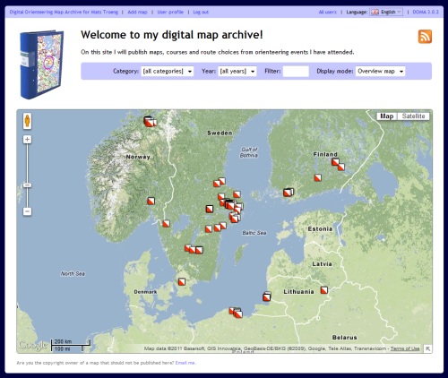Open the marker on Finland's southwest coast
The image size is (448, 378).
tap(289, 193)
